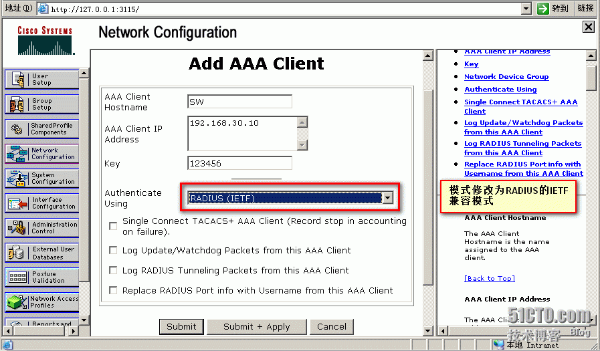The width and height of the screenshot is (600, 351).
Task: Click main form scrollbar up arrow
Action: coord(428,55)
